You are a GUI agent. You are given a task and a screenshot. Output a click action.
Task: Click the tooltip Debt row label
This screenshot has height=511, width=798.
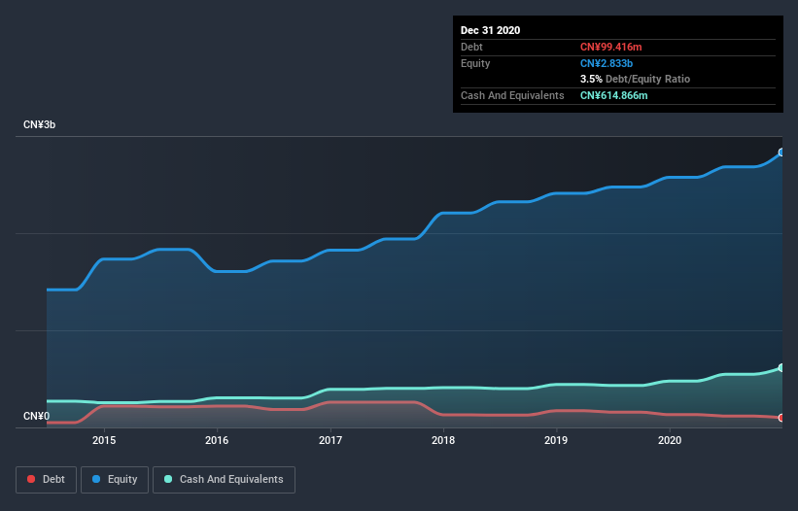click(x=471, y=47)
